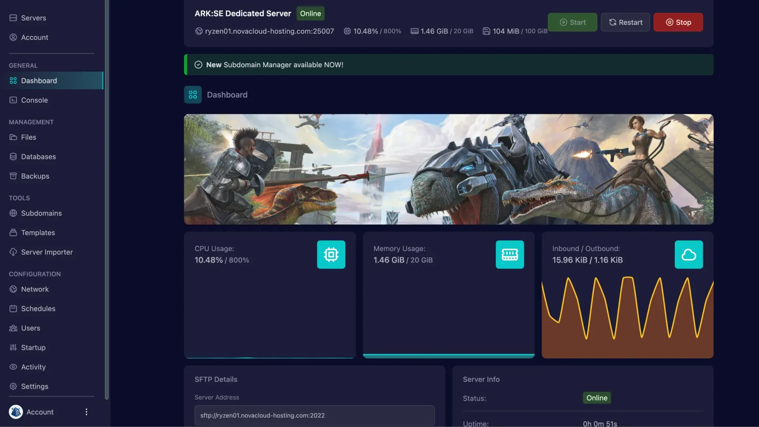Image resolution: width=759 pixels, height=427 pixels.
Task: Click the Subdomains globe icon
Action: click(13, 213)
